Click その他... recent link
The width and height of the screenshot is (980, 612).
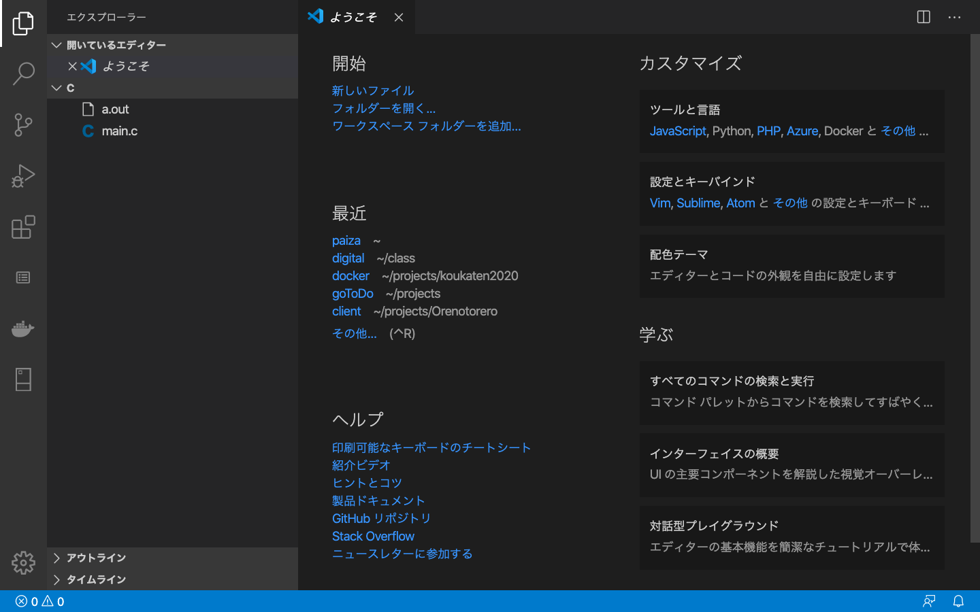coord(355,333)
